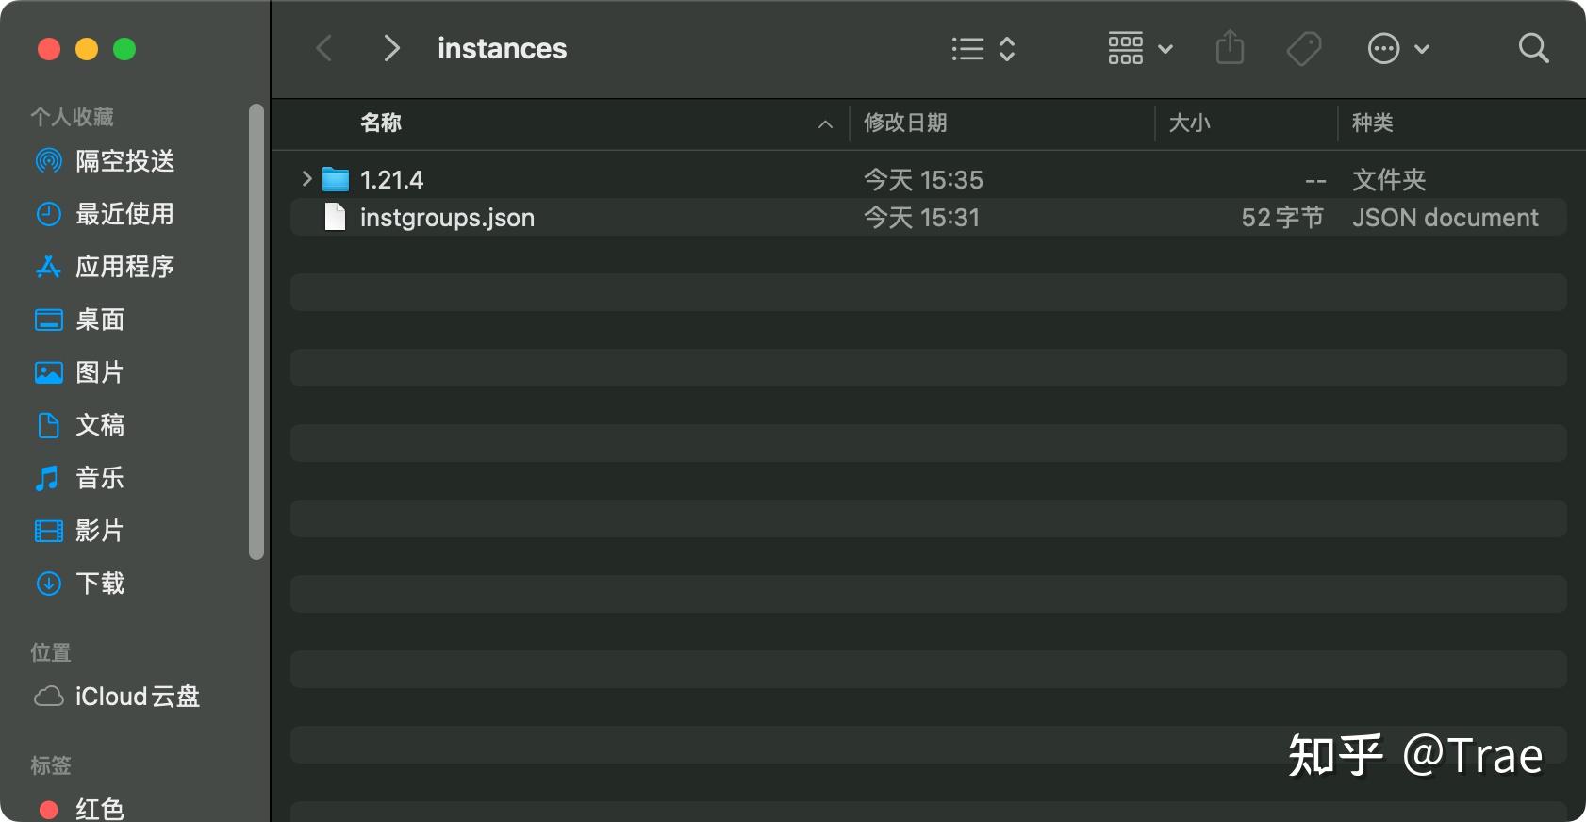Viewport: 1586px width, 822px height.
Task: Open the grouping options dropdown
Action: coord(1139,48)
